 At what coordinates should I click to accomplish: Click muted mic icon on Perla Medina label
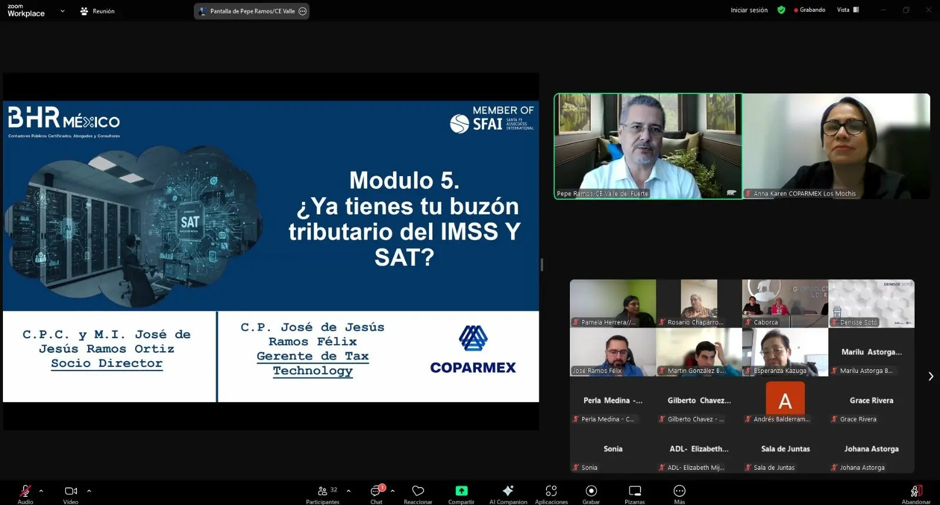[576, 419]
